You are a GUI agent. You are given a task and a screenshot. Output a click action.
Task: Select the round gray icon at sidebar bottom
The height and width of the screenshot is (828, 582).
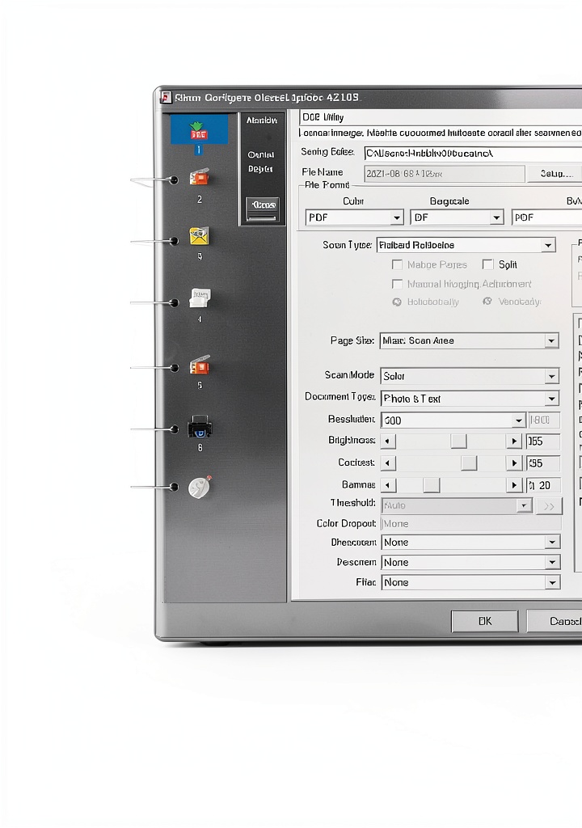[200, 487]
